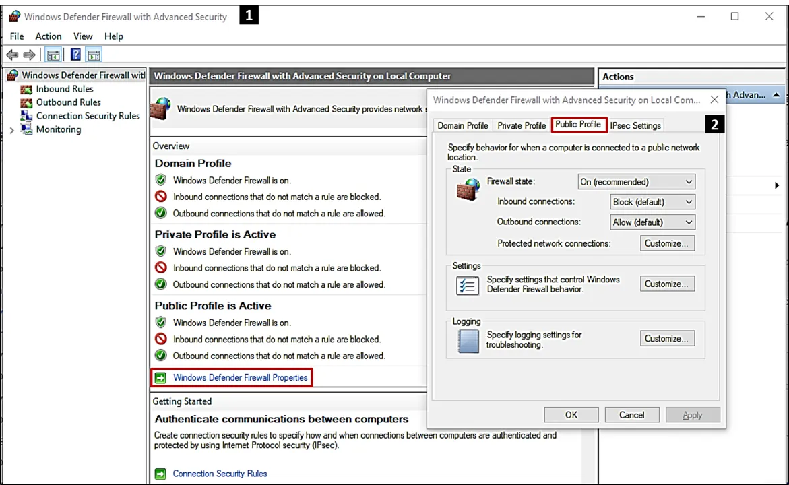Screen dimensions: 789x485
Task: Click the checklist icon in Settings section
Action: [468, 286]
